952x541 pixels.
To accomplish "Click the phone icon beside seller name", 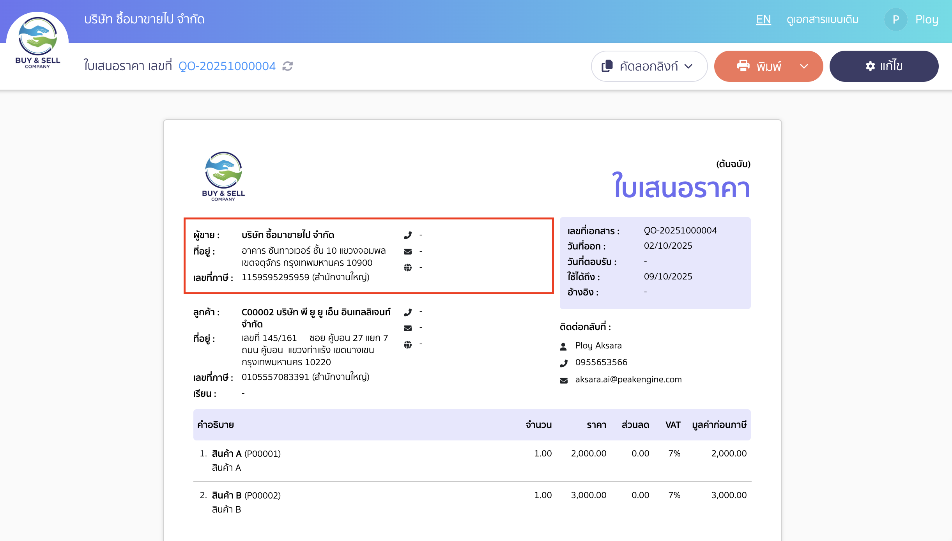I will [x=408, y=235].
